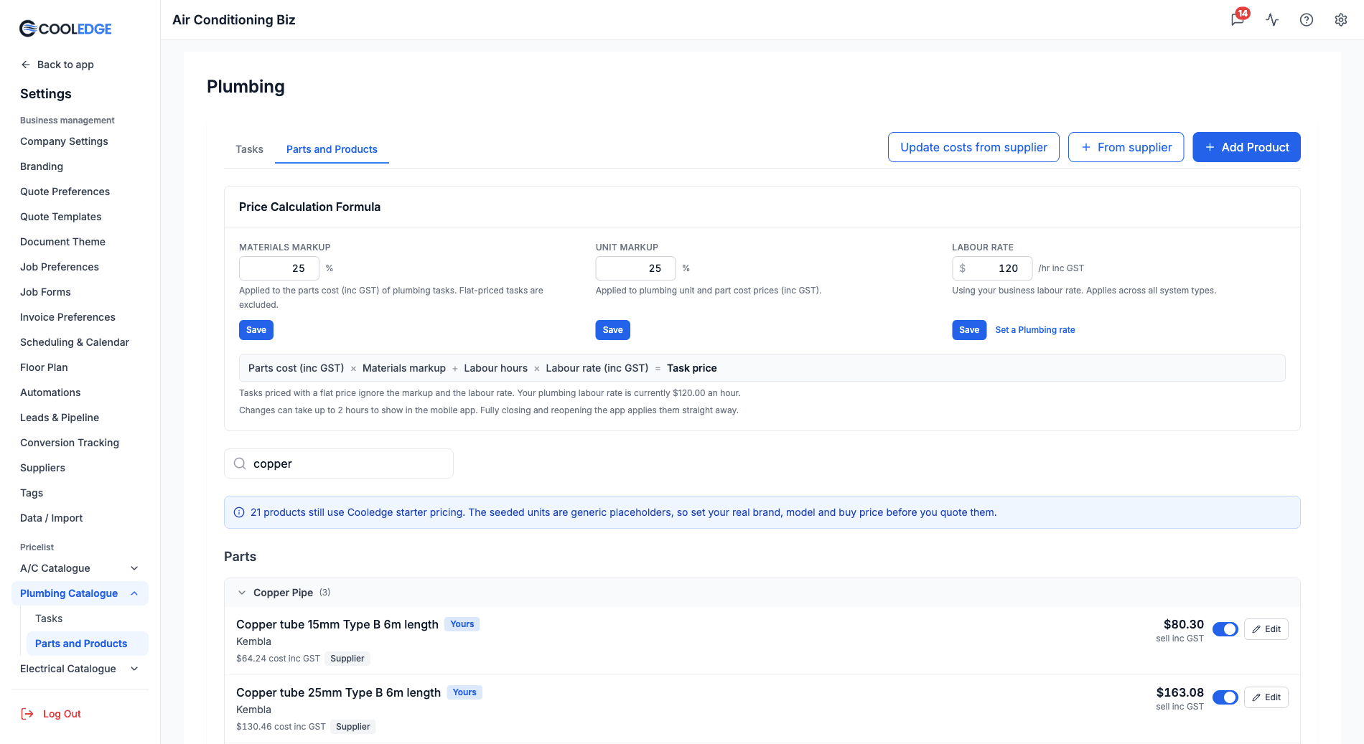This screenshot has height=744, width=1364.
Task: Open Leads & Pipeline settings
Action: 60,418
